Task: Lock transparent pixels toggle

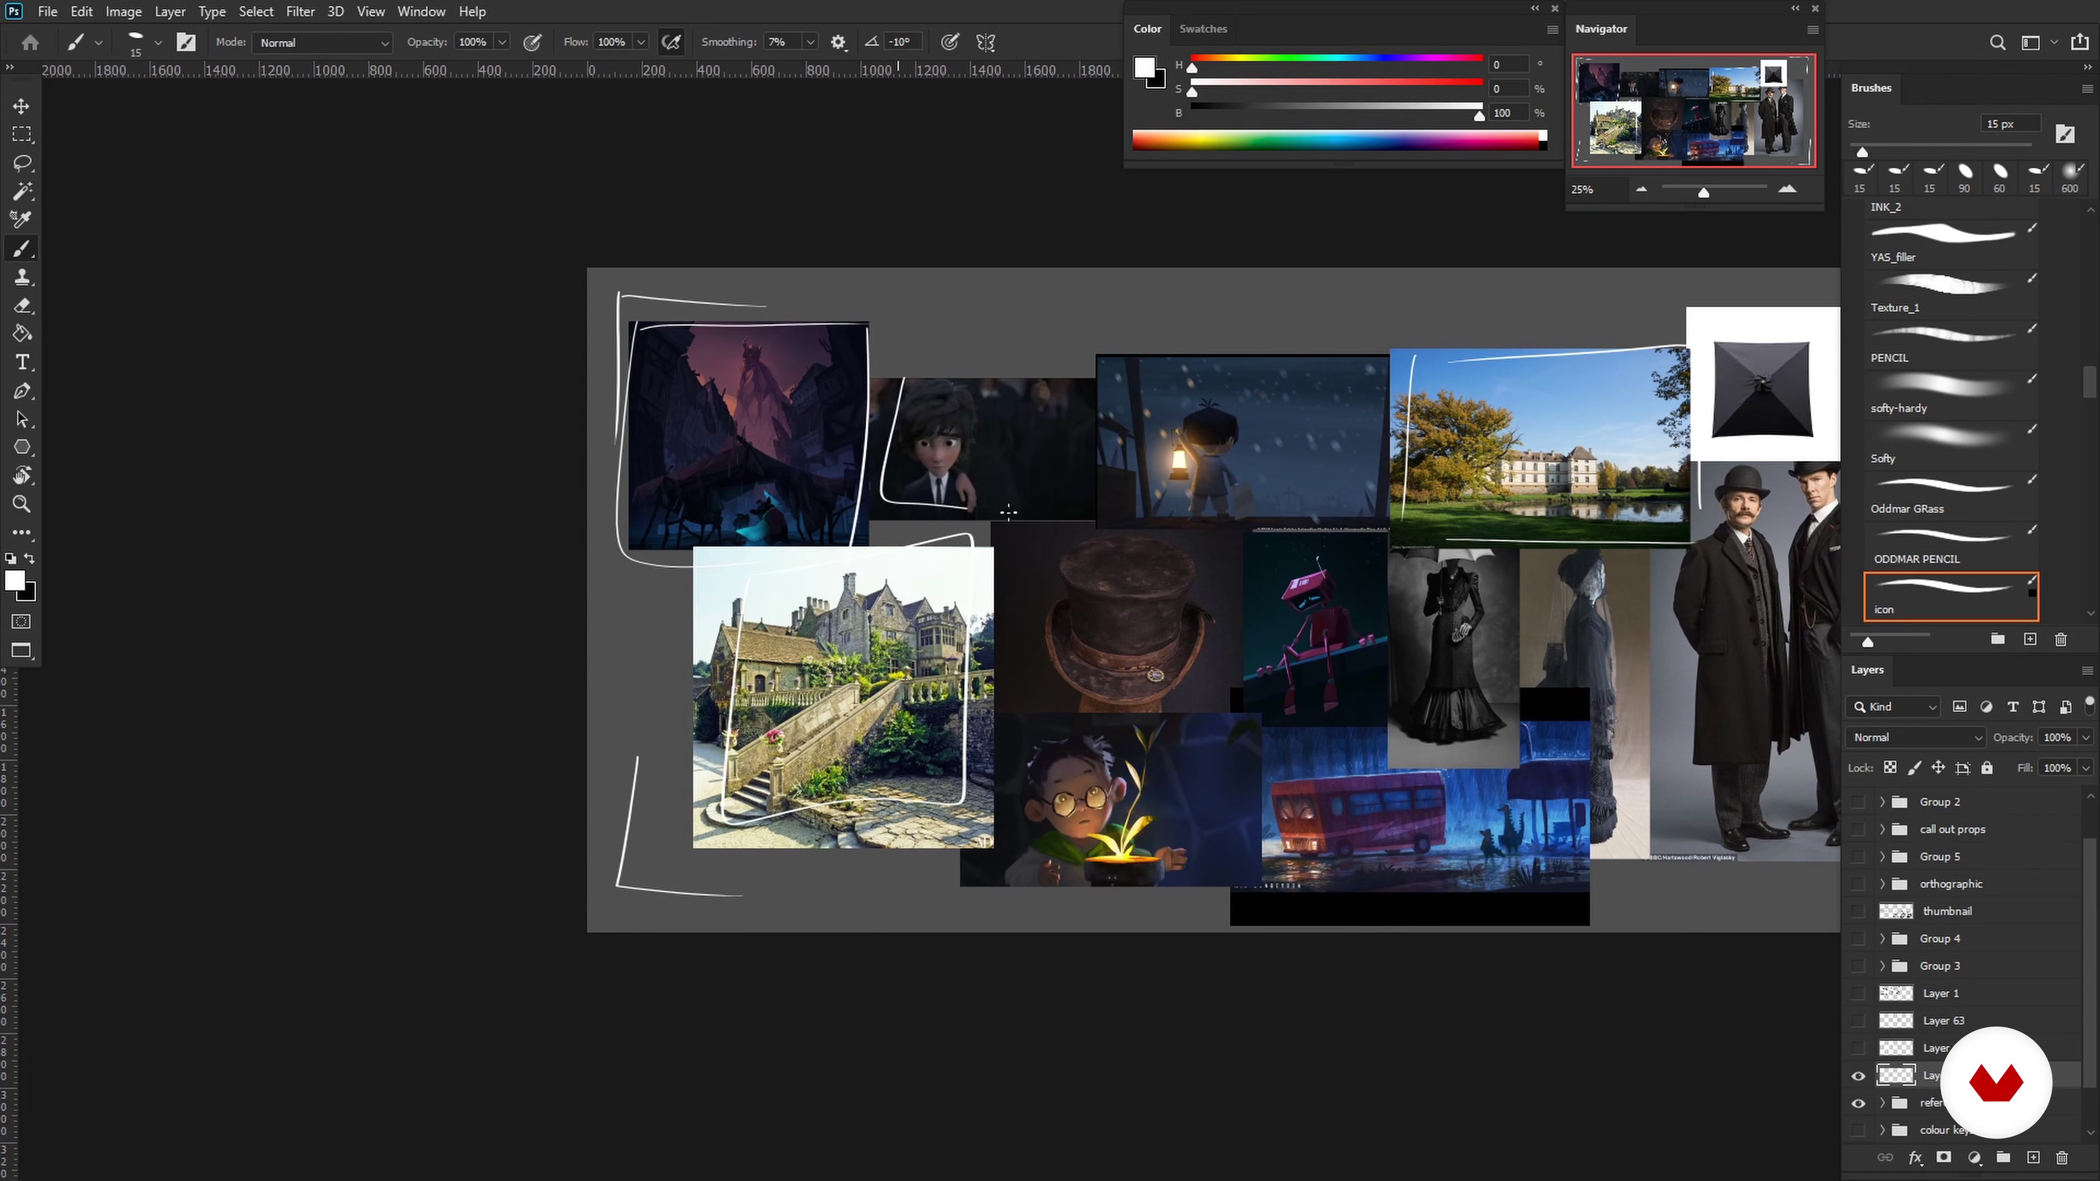Action: click(1889, 768)
